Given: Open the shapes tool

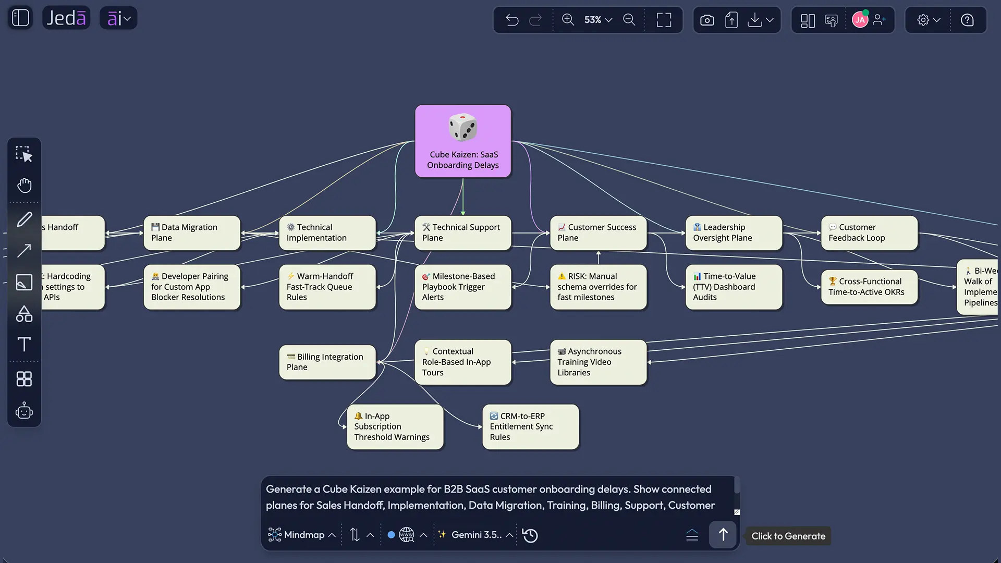Looking at the screenshot, I should click(24, 313).
